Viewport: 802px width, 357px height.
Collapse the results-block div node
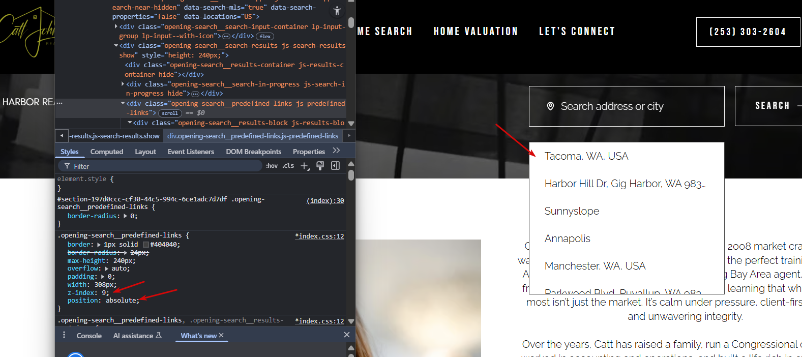(x=130, y=123)
